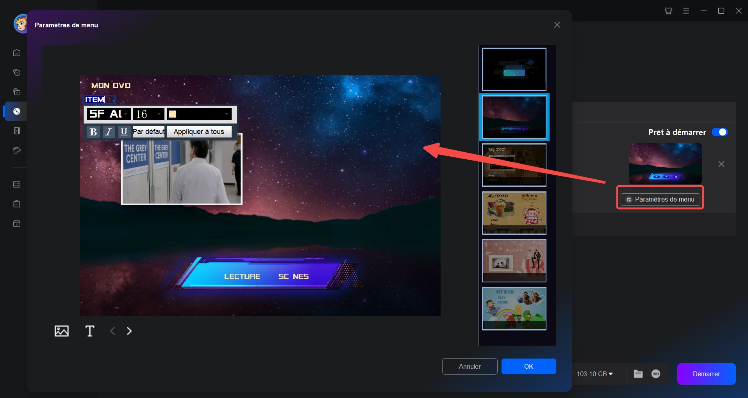Click menu preview thumbnail in main window
748x398 pixels.
click(665, 164)
